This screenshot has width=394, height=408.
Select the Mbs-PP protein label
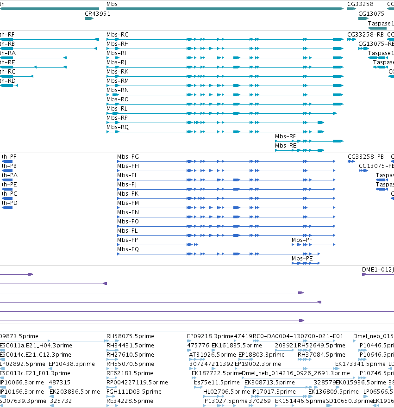pyautogui.click(x=127, y=240)
